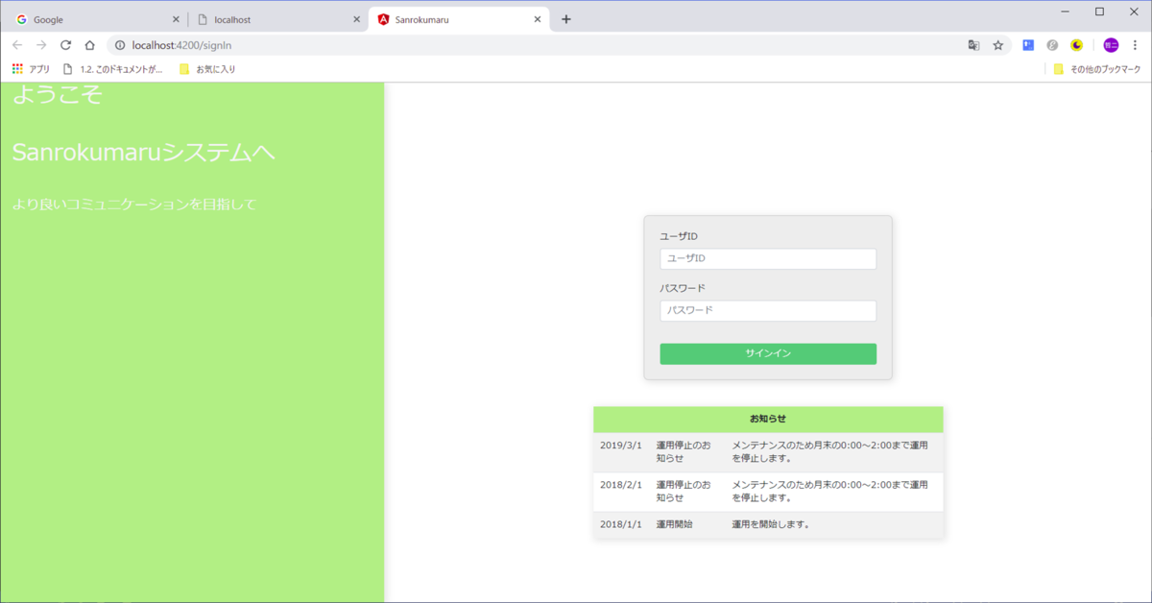The height and width of the screenshot is (603, 1152).
Task: Click the back navigation arrow
Action: click(x=15, y=44)
